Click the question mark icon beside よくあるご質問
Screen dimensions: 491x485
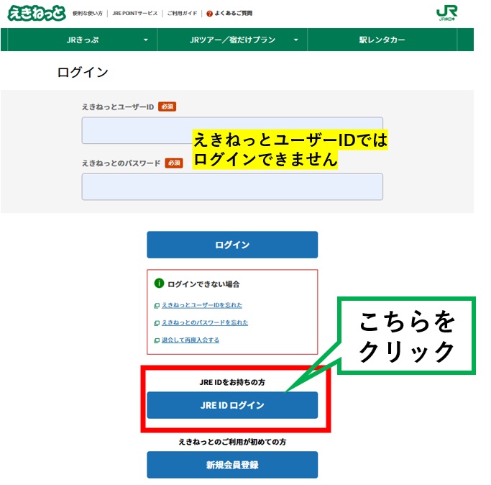209,14
